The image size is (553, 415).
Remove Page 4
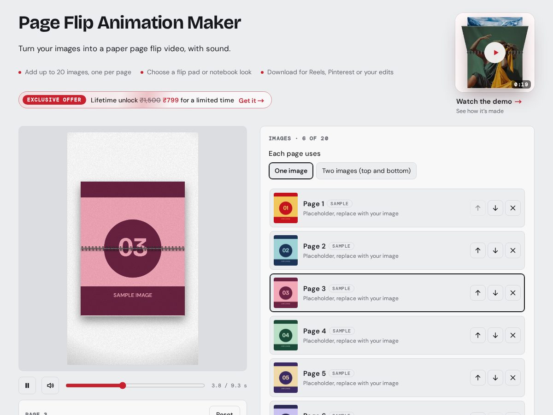click(x=513, y=335)
